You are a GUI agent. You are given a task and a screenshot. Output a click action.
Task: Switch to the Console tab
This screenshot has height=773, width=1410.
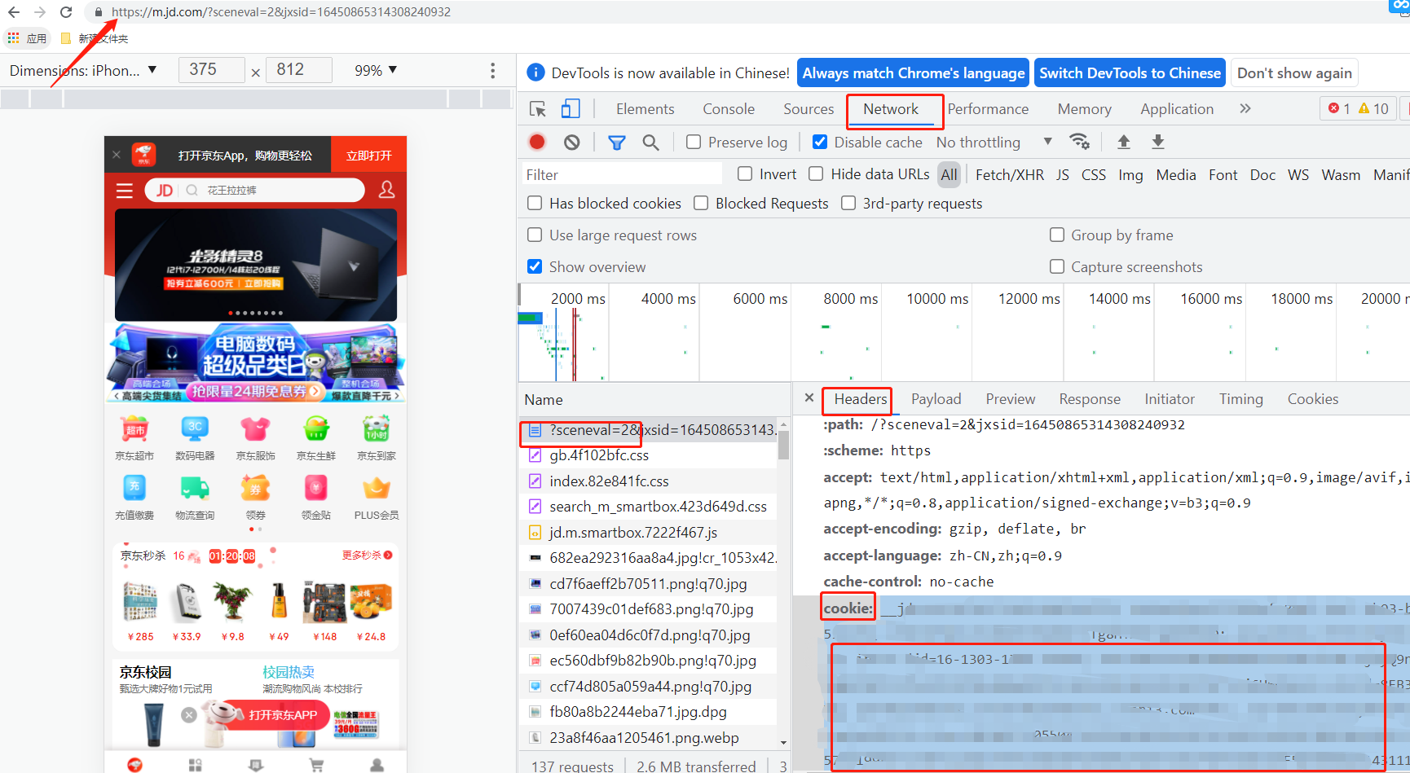[729, 109]
